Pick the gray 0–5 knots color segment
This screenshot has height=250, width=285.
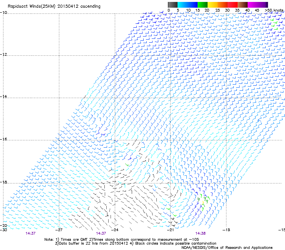click(173, 5)
